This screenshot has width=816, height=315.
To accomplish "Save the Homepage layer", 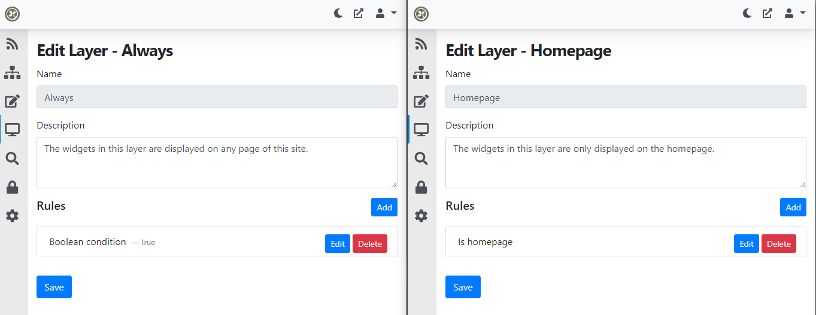I will tap(463, 287).
